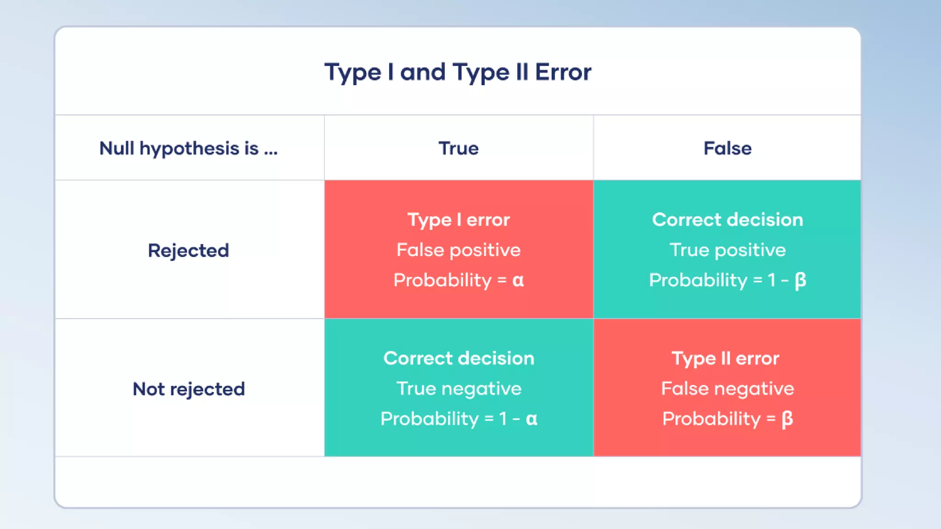Click "Correct decision" above "True negative"
This screenshot has width=941, height=529.
pyautogui.click(x=459, y=359)
